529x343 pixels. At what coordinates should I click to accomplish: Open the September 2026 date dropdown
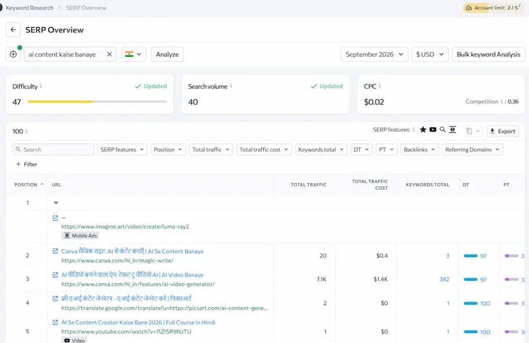coord(374,54)
